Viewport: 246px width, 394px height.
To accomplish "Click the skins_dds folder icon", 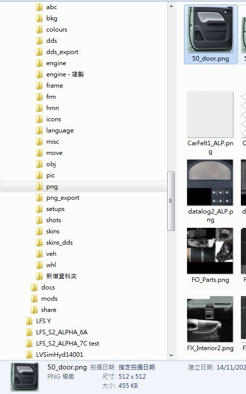I will (39, 243).
